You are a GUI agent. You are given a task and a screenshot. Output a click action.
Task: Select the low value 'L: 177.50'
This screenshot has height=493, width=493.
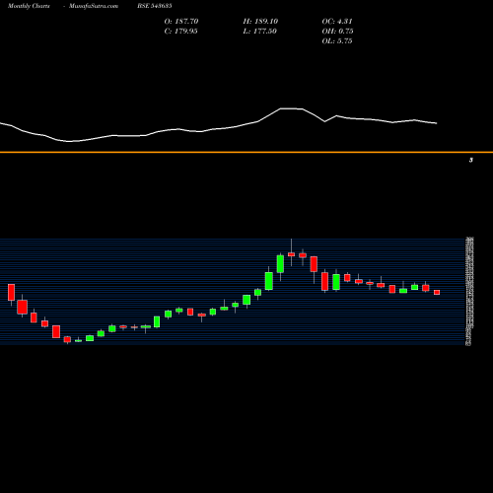coord(260,32)
